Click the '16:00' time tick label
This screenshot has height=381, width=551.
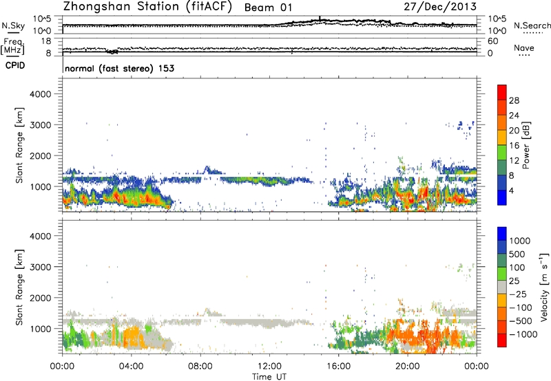(x=338, y=367)
